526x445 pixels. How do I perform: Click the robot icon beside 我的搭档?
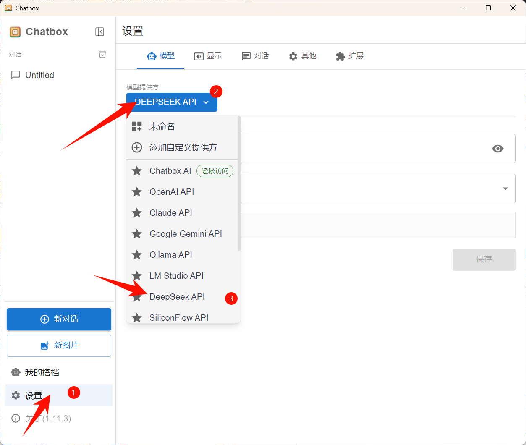click(16, 372)
